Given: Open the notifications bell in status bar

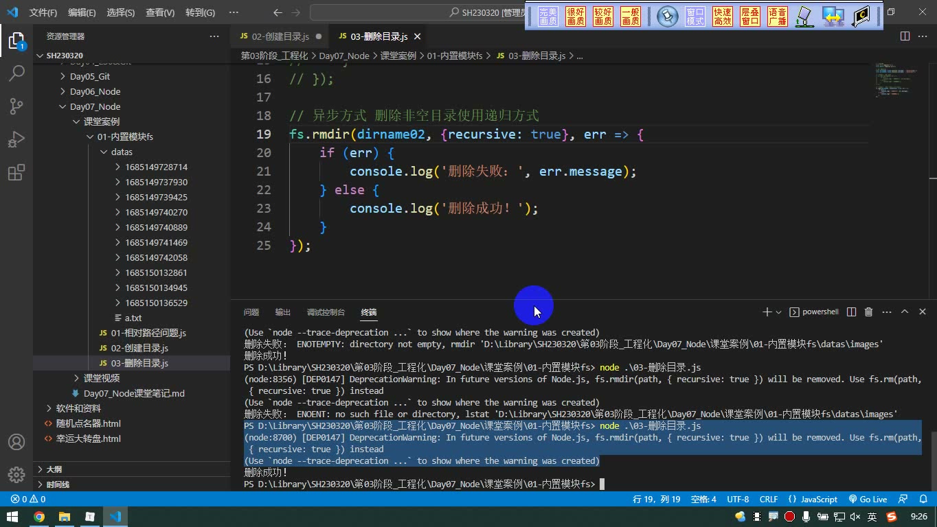Looking at the screenshot, I should coord(923,499).
